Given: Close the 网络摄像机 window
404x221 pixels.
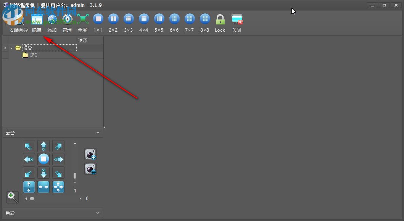Looking at the screenshot, I should [396, 5].
